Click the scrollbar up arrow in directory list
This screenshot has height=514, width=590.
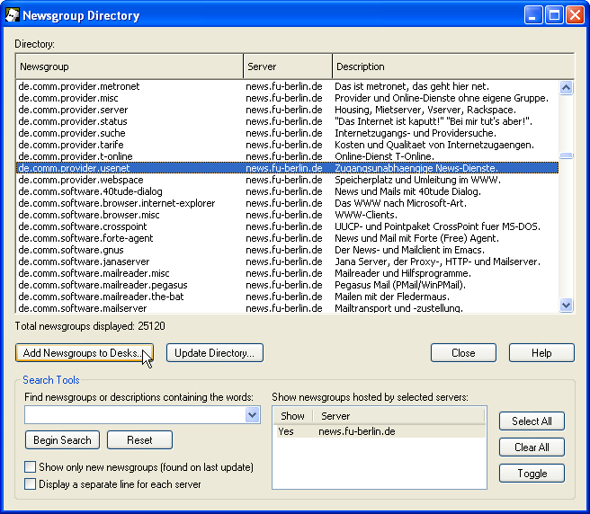point(567,88)
